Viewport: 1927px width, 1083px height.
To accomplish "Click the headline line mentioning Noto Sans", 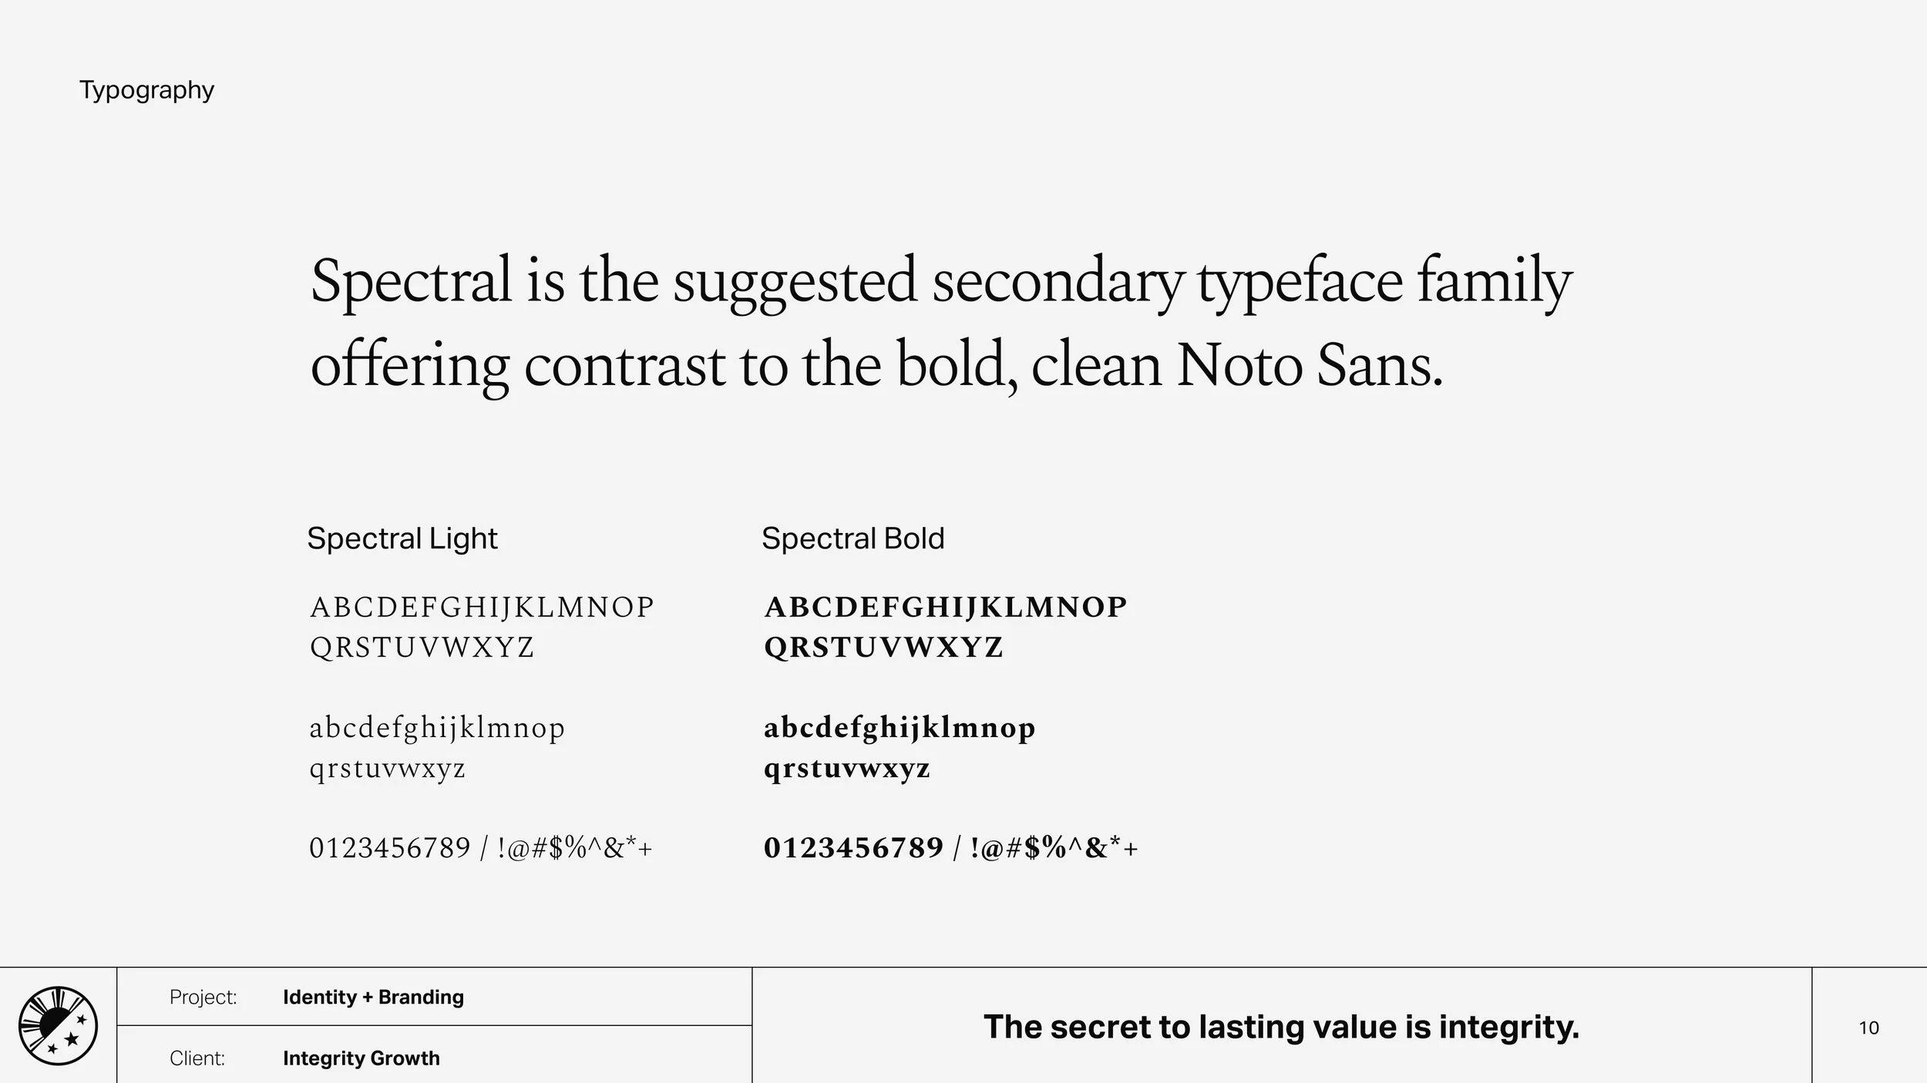I will coord(876,366).
